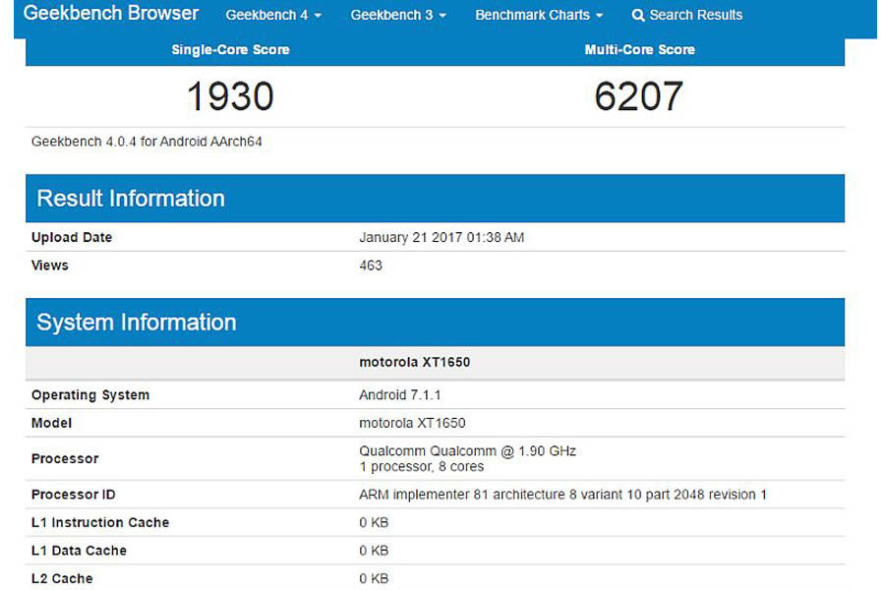Select the single-core score value 1930
This screenshot has width=885, height=590.
(x=230, y=96)
